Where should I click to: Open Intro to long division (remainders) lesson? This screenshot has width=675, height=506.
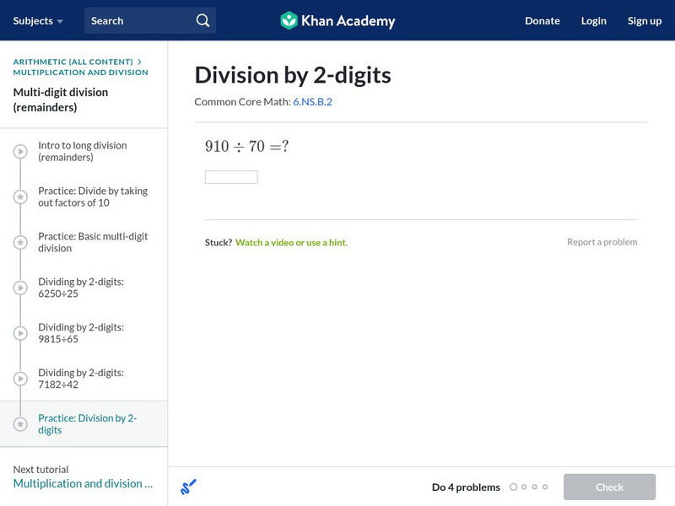point(83,151)
